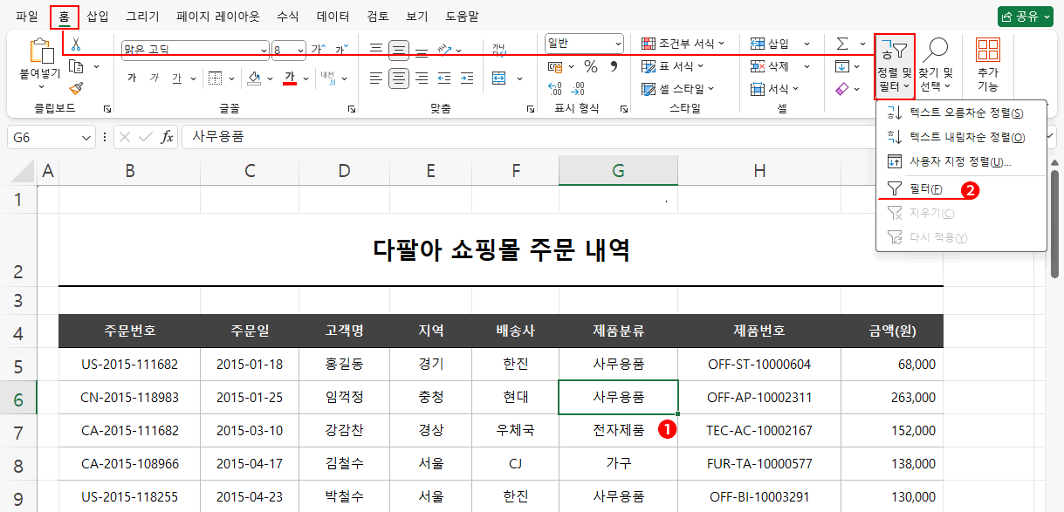Switch to the 데이터 ribbon tab
This screenshot has width=1064, height=512.
tap(333, 16)
